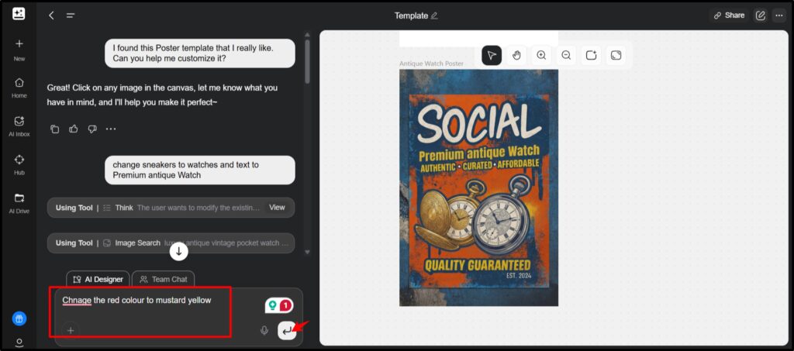Open the more options menu at top right
This screenshot has height=351, width=794.
(778, 15)
